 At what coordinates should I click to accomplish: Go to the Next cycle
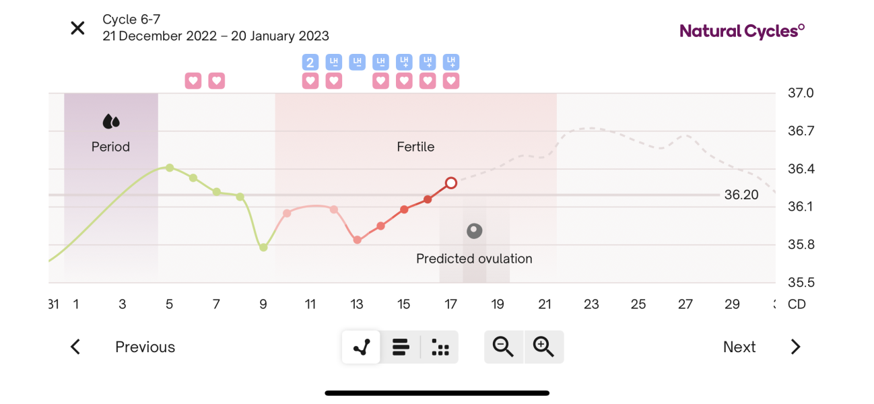(x=739, y=347)
